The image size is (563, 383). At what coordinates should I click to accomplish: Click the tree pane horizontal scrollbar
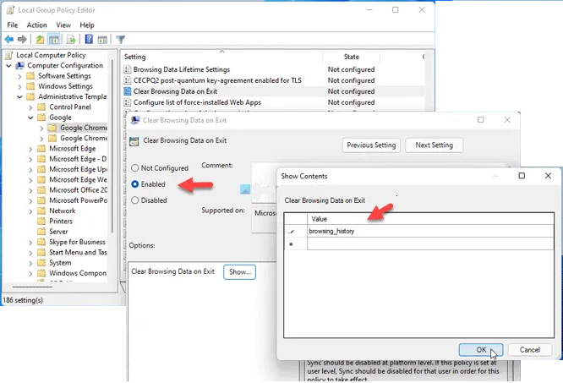pos(32,287)
